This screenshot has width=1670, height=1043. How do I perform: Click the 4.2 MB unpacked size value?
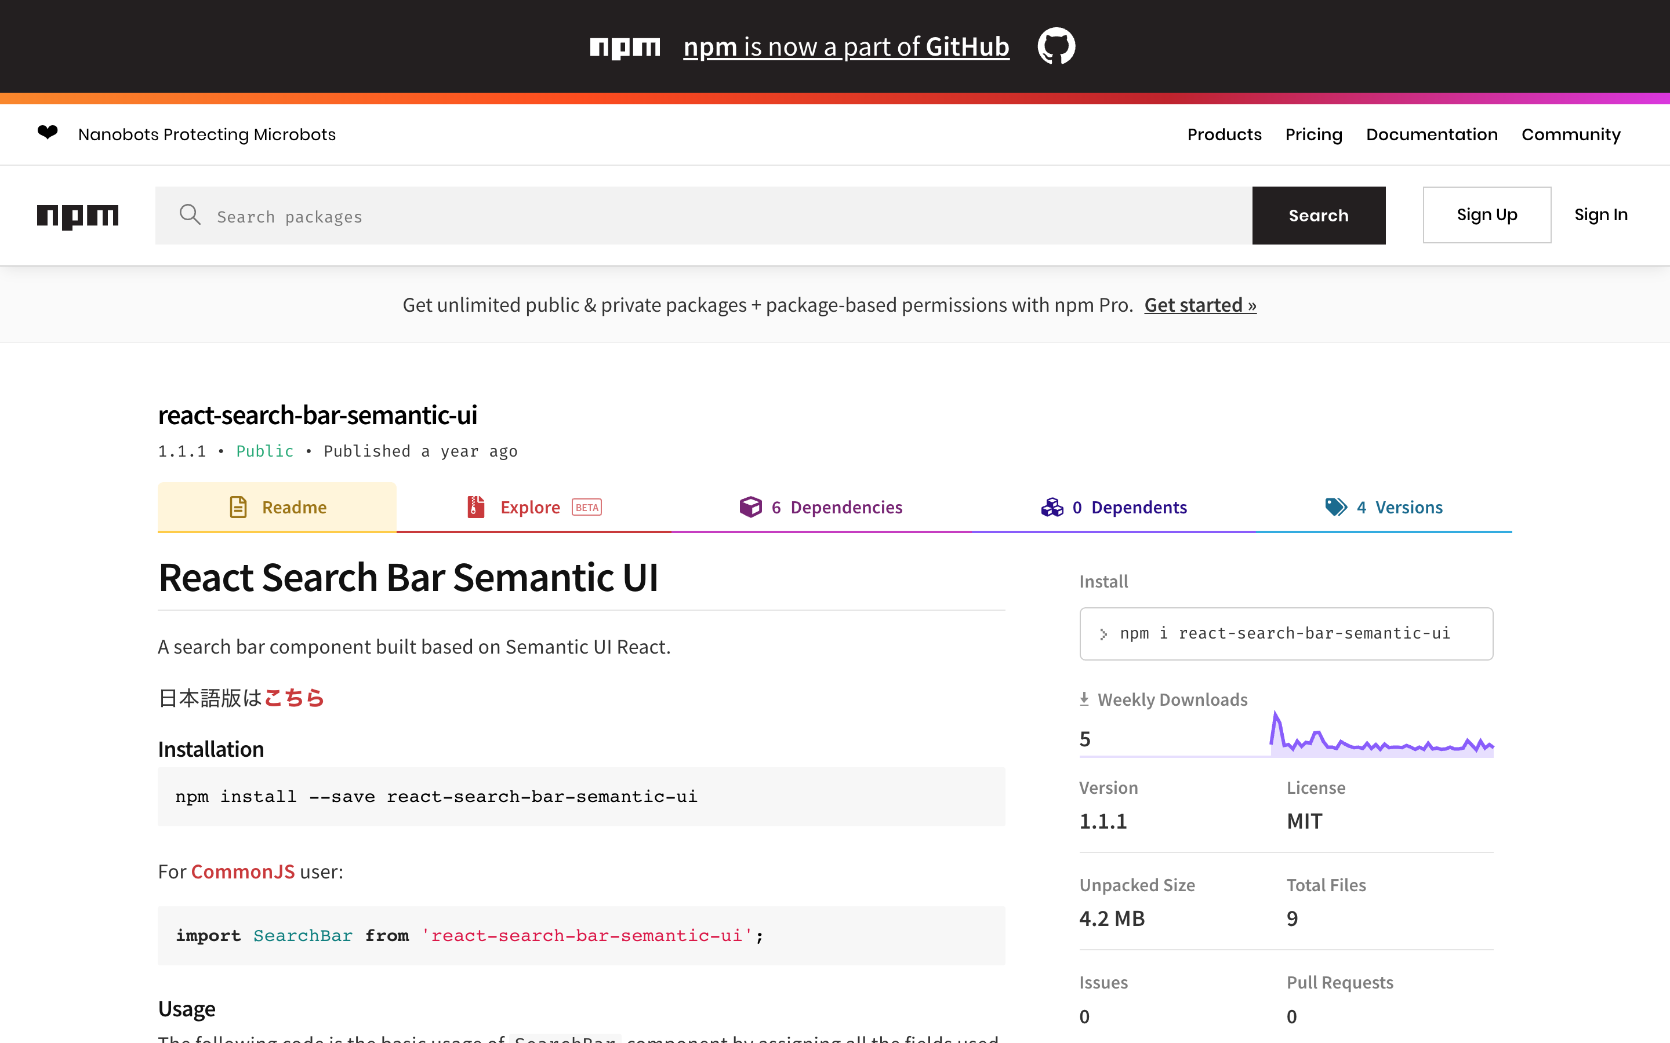pos(1112,918)
